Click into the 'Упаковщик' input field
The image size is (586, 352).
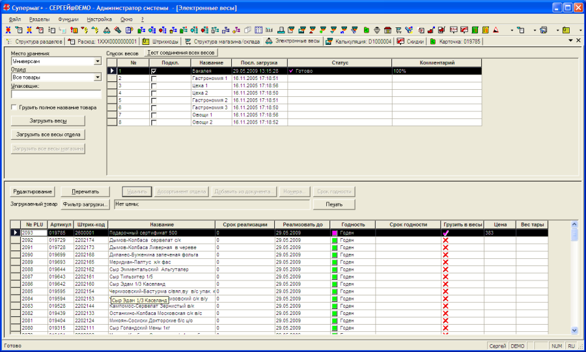(56, 94)
